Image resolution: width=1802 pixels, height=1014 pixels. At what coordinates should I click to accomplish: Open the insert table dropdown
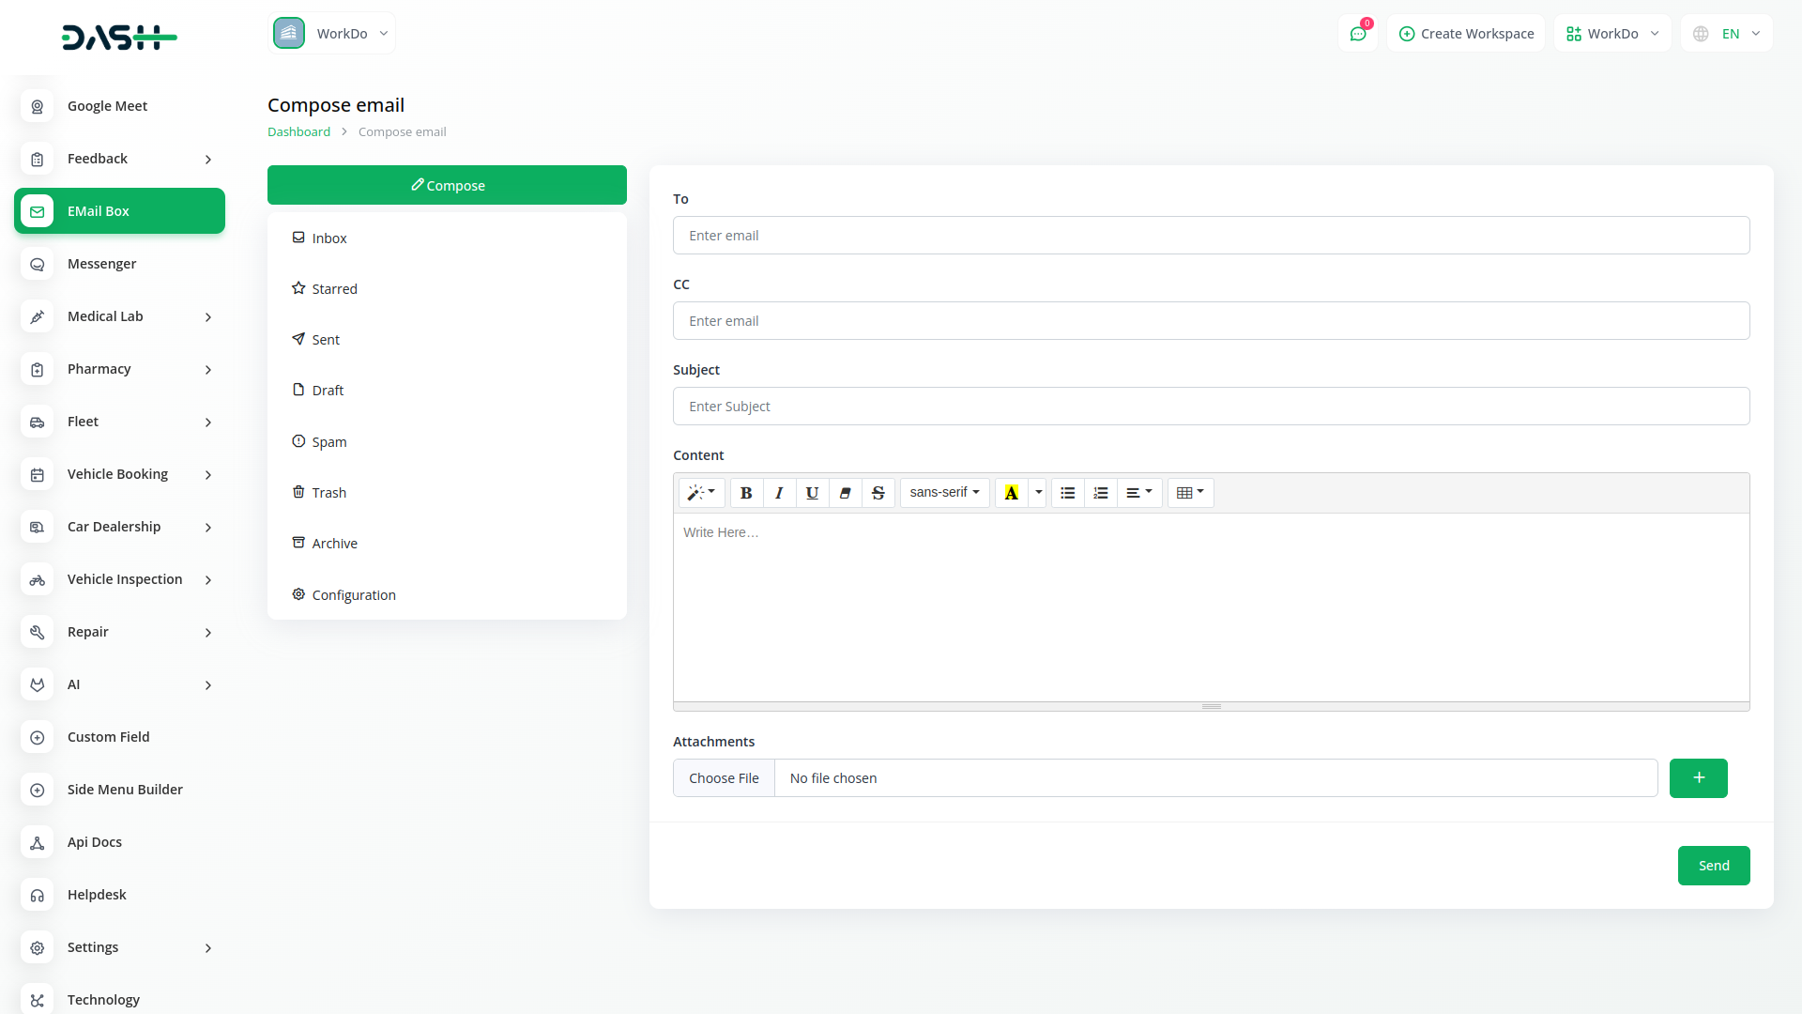(1190, 493)
